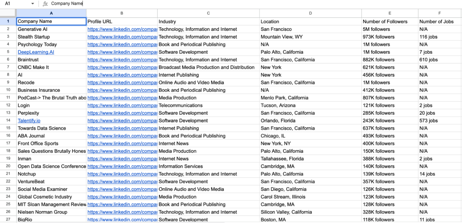Click the Number of Jobs header cell
This screenshot has width=462, height=223.
pos(440,21)
